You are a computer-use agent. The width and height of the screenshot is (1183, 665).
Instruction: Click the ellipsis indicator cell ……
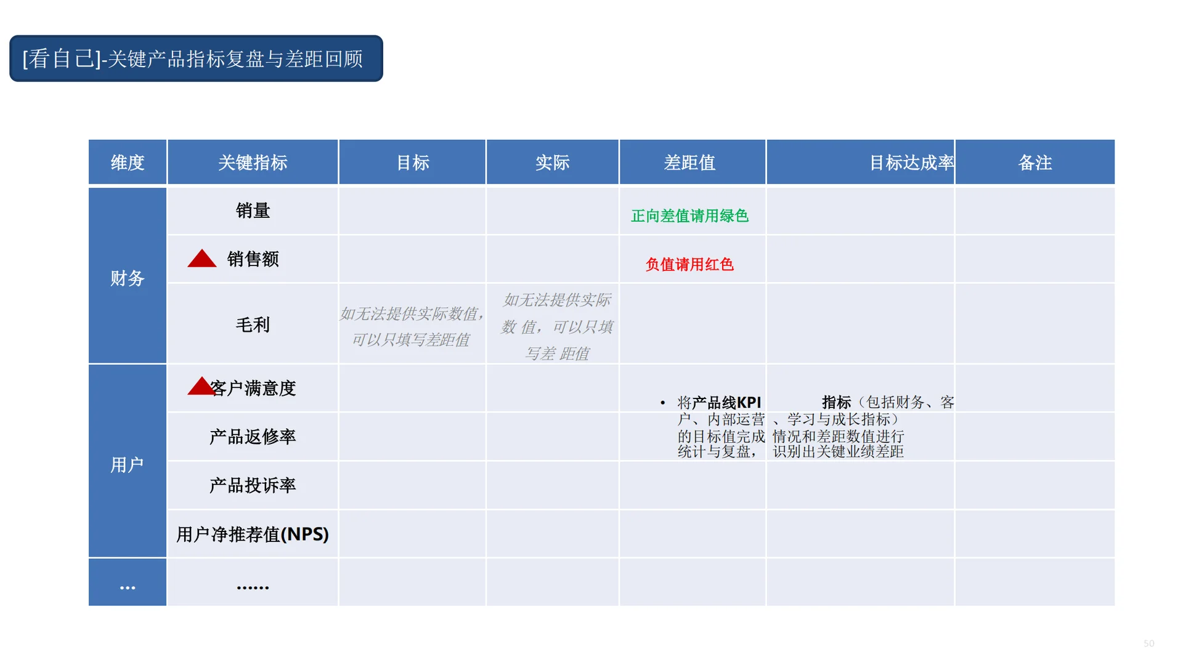(x=253, y=582)
